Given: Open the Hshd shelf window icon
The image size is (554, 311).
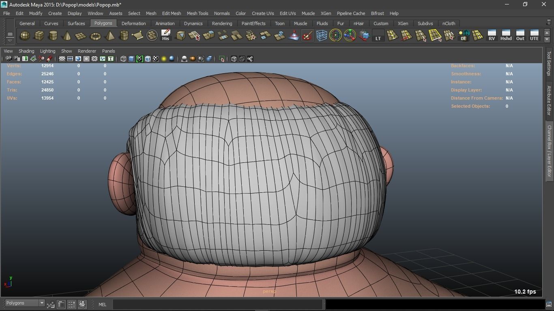Looking at the screenshot, I should 506,36.
